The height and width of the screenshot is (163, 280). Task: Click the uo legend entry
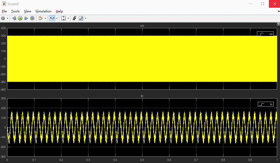point(265,34)
